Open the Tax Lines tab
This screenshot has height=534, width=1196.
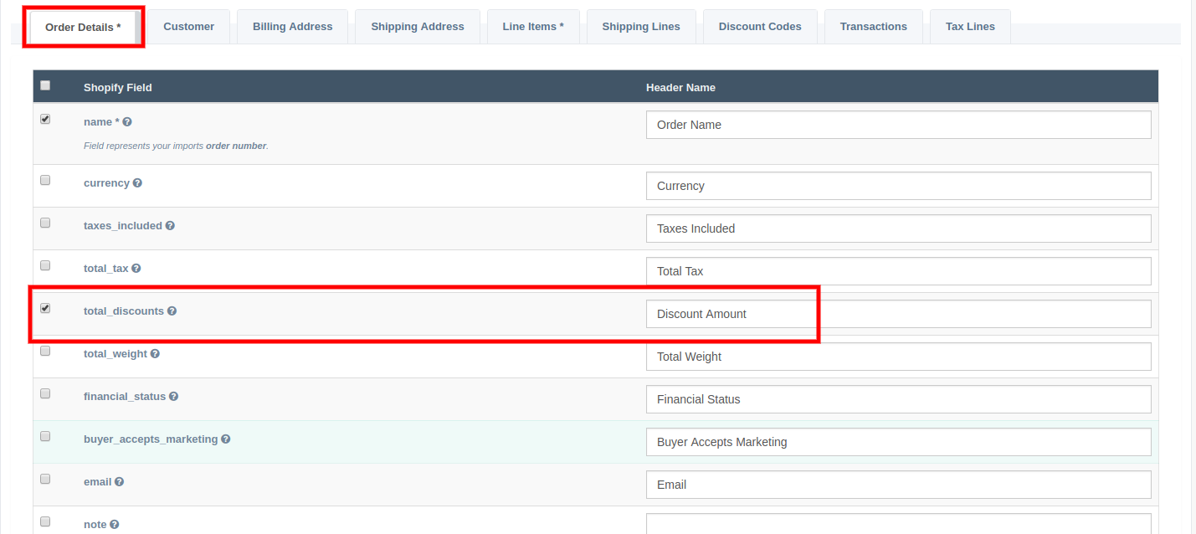coord(970,27)
